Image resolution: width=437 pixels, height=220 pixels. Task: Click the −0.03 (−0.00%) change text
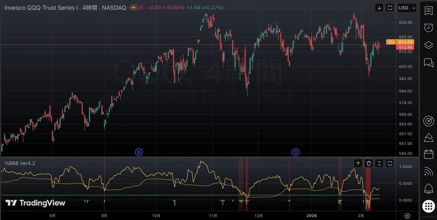[166, 8]
